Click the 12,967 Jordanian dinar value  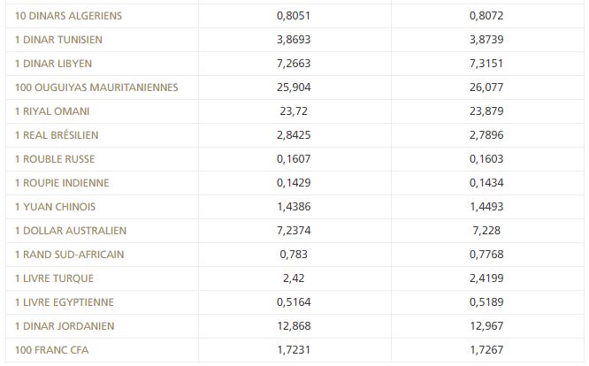point(488,326)
